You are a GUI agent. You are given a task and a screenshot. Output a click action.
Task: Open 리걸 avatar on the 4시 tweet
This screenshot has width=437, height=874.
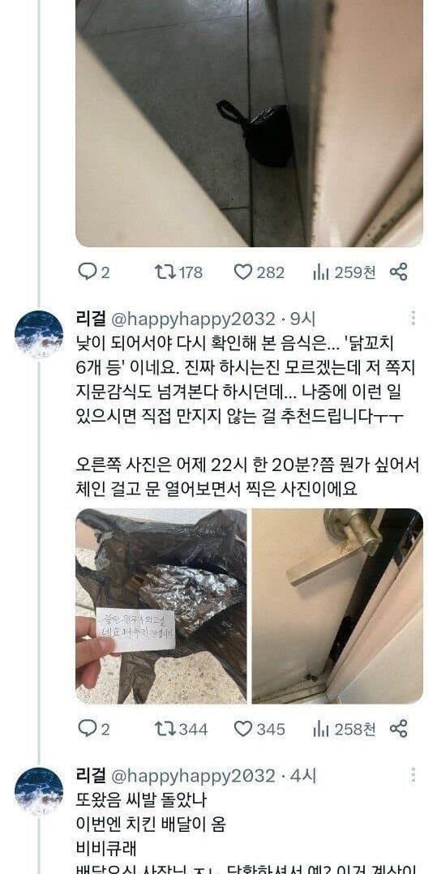[x=39, y=791]
